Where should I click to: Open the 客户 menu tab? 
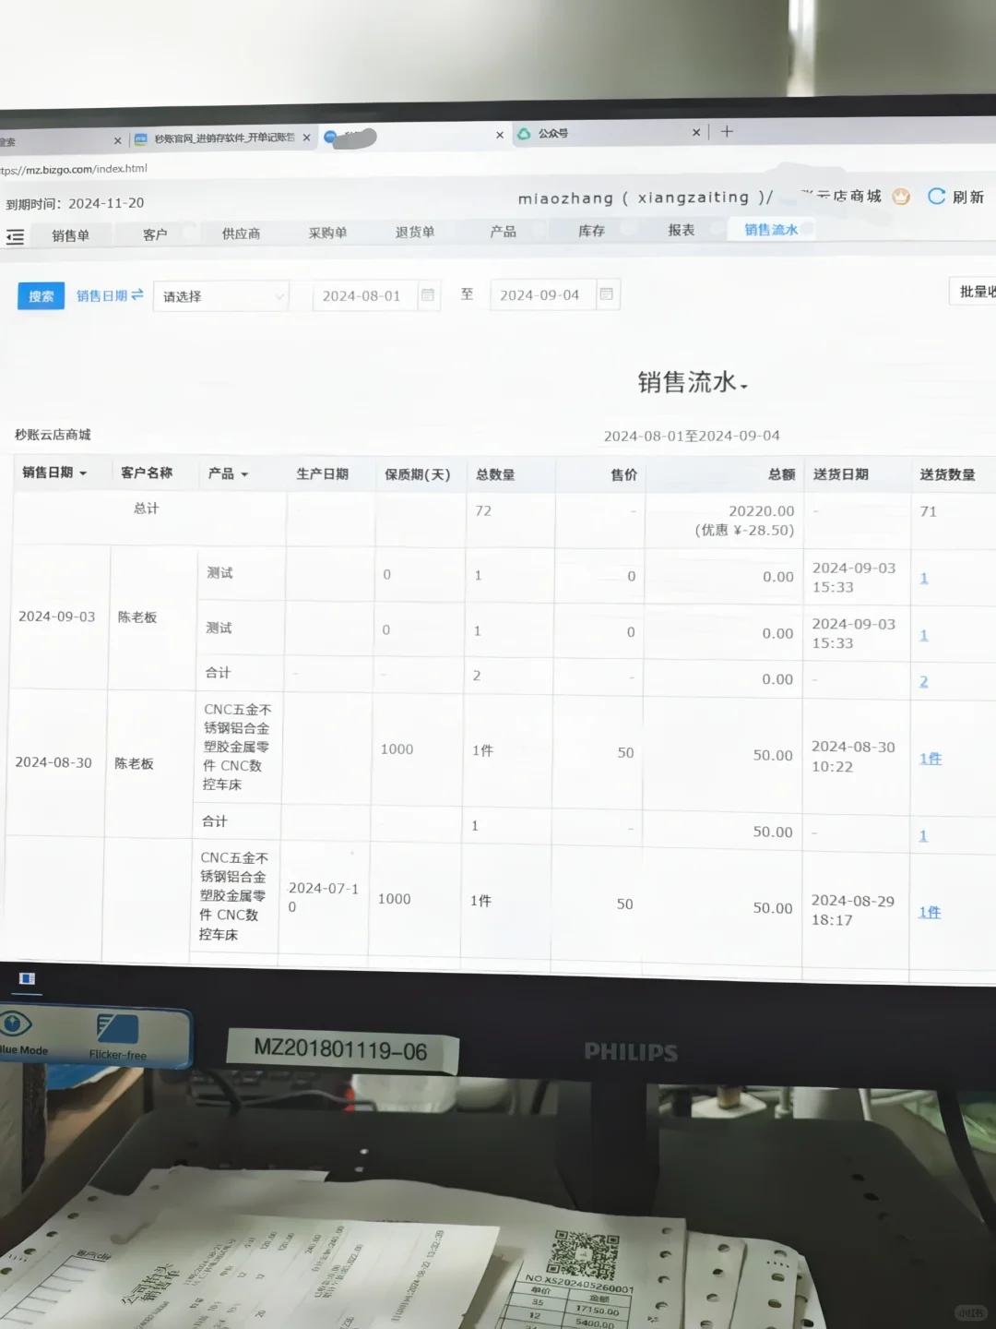155,234
